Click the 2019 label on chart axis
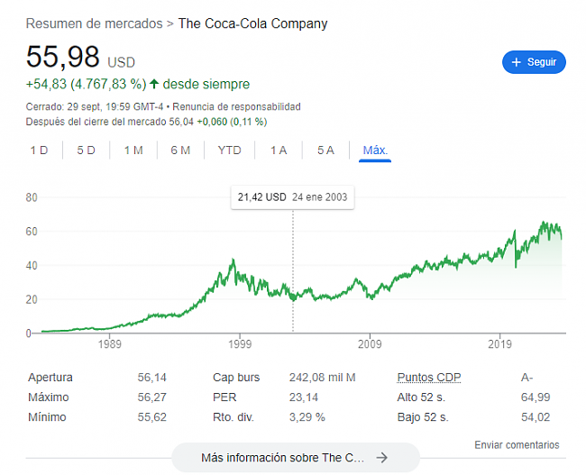The width and height of the screenshot is (586, 475). click(x=500, y=344)
